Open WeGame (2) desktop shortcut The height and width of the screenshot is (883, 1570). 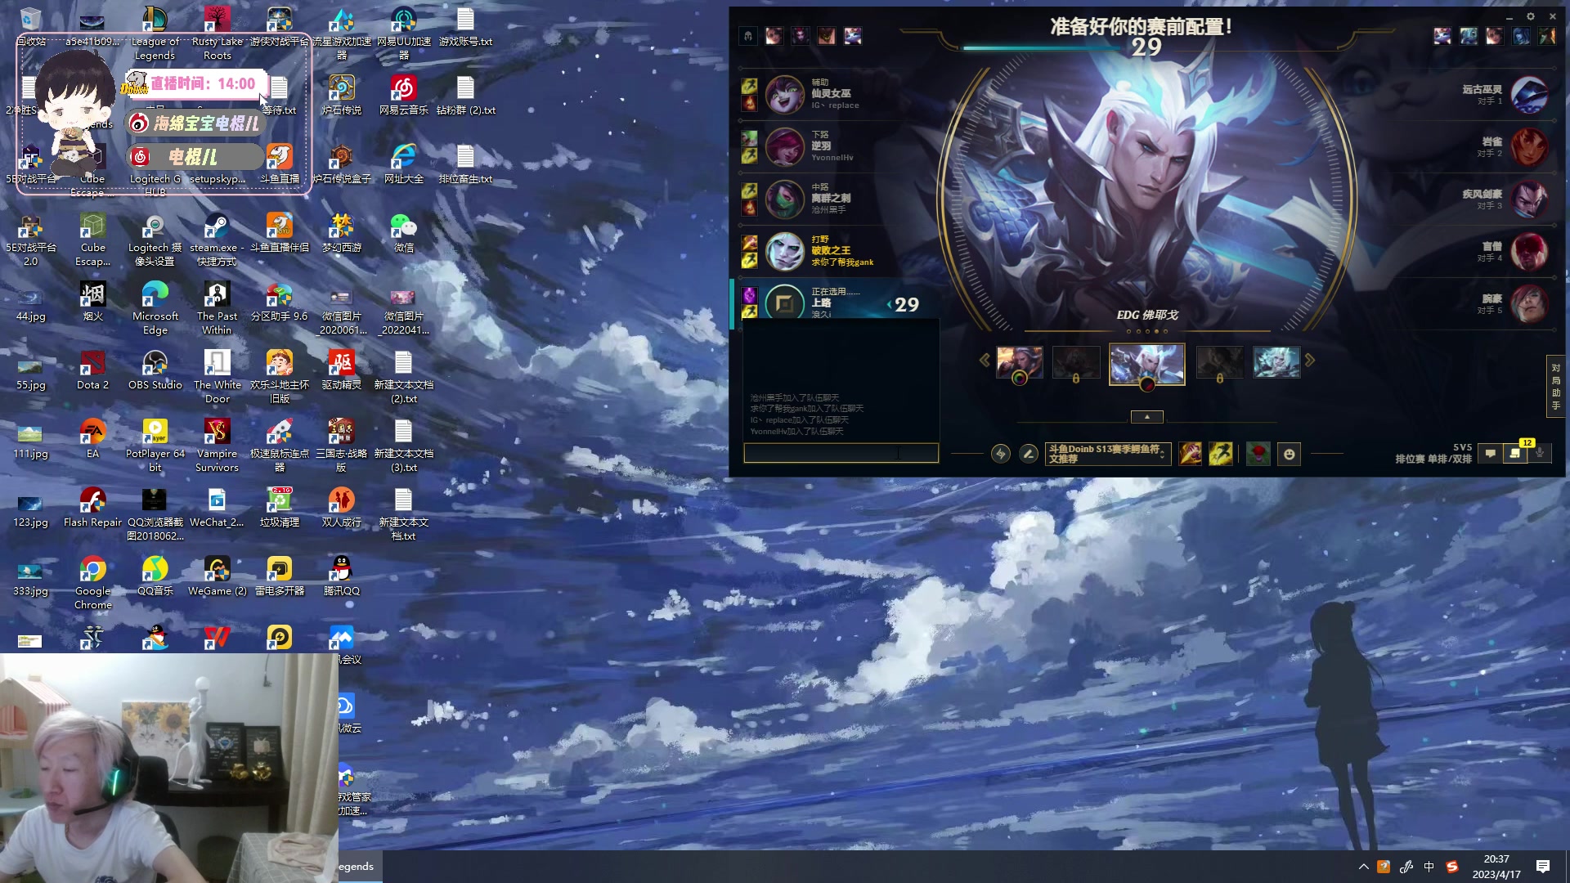click(217, 576)
